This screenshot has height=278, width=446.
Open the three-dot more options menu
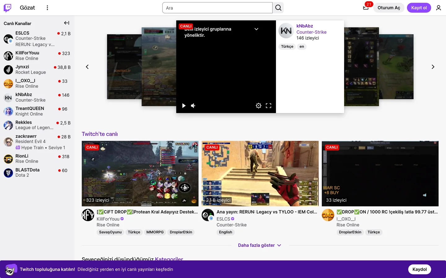[47, 8]
